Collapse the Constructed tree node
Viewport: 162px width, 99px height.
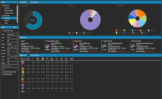(x=2, y=15)
